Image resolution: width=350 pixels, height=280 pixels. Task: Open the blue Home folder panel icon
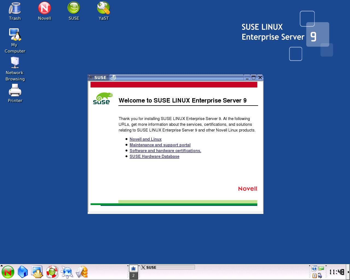[x=23, y=272]
